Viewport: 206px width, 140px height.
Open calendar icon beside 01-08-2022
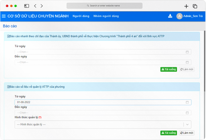[x=187, y=102]
